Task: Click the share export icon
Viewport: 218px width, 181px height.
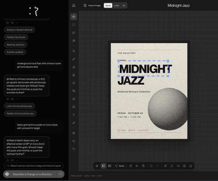Action: pos(191,166)
